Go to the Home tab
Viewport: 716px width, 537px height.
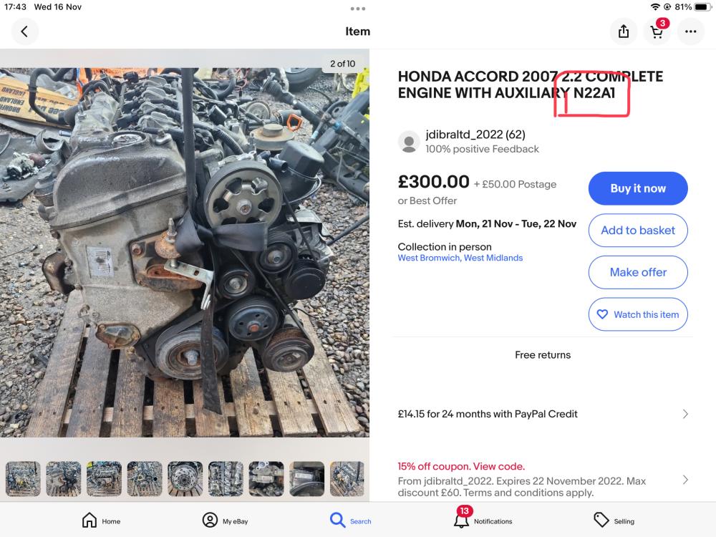pos(101,521)
